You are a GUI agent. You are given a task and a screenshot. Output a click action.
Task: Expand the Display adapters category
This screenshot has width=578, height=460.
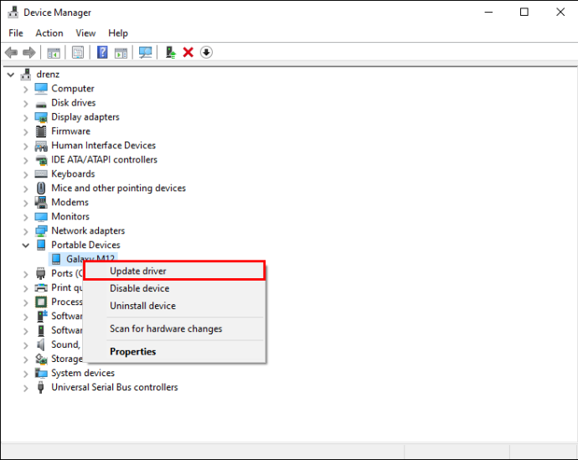[x=25, y=118]
